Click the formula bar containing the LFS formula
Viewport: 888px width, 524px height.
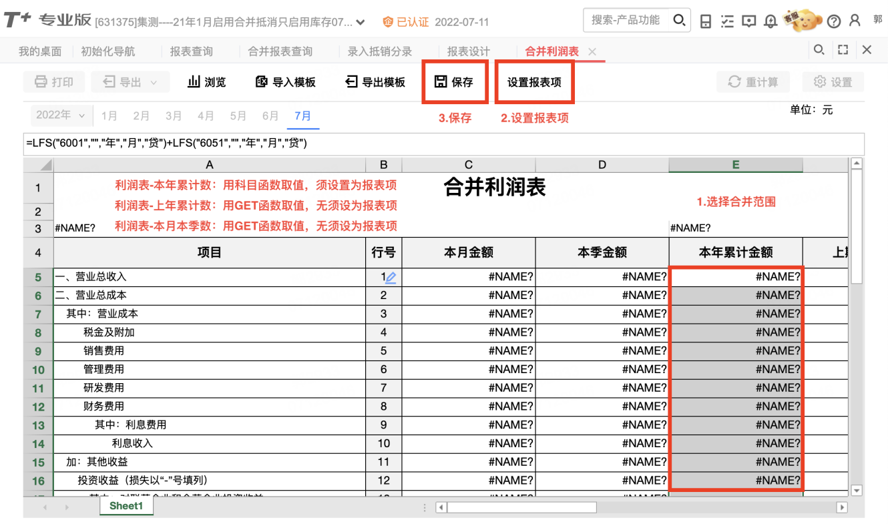pos(444,144)
